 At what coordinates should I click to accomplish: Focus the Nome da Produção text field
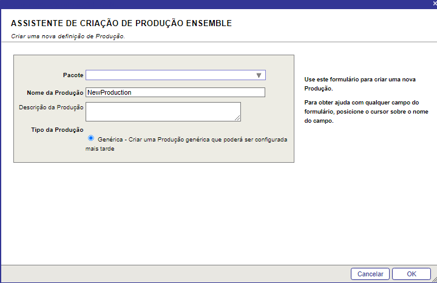click(x=175, y=92)
